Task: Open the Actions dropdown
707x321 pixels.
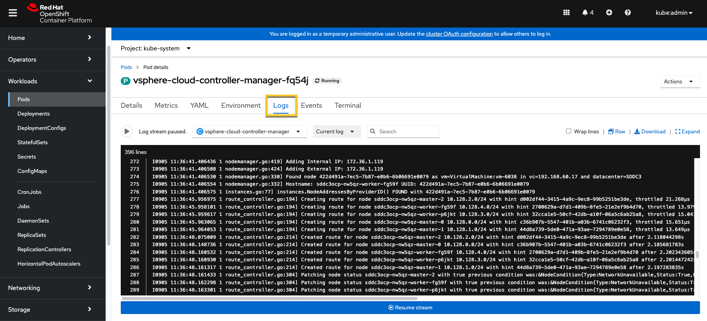Action: coord(680,81)
